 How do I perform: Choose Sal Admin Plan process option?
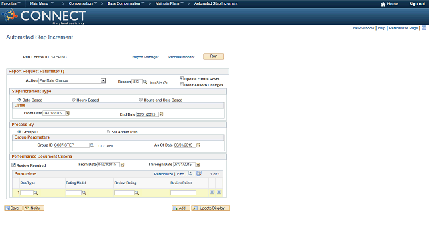[109, 131]
